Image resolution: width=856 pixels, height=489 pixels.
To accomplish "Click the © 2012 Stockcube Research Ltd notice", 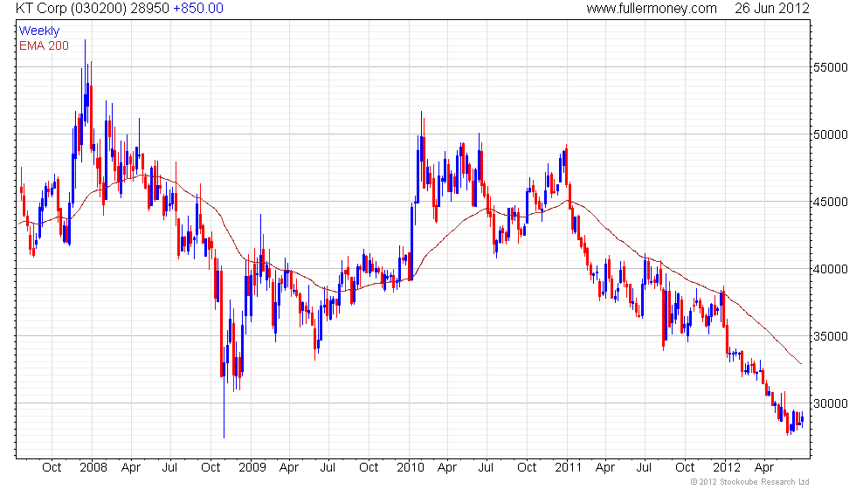I will 749,481.
